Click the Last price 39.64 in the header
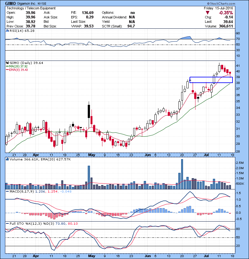Viewport: 249px width, 259px height. [228, 22]
